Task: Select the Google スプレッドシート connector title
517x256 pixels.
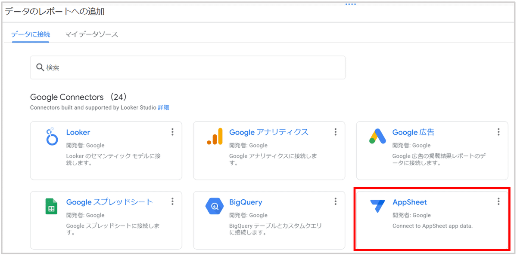Action: (x=109, y=202)
